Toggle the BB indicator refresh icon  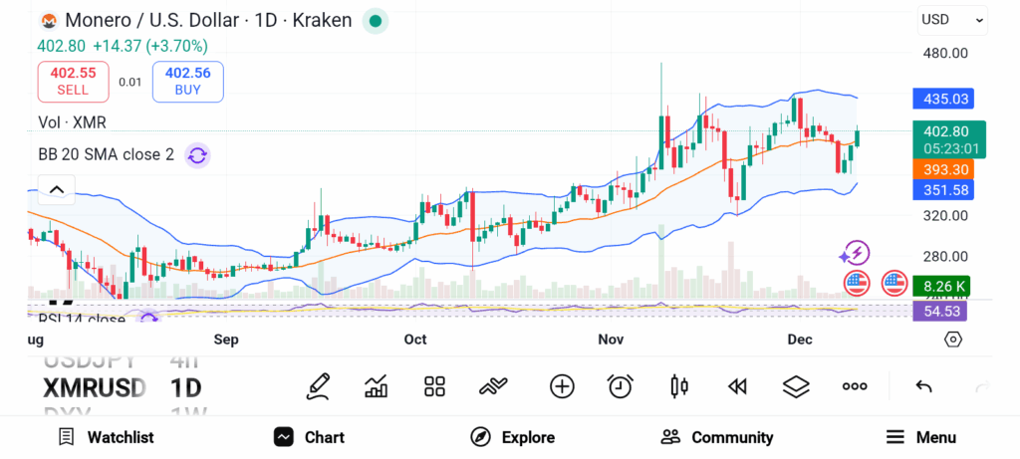(x=197, y=154)
